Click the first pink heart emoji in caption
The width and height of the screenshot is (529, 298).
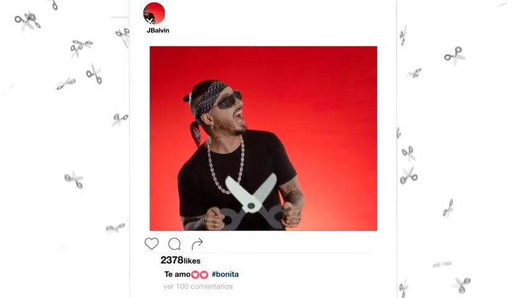[x=195, y=274]
